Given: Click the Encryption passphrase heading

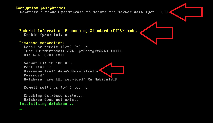Looking at the screenshot, I should (41, 8).
